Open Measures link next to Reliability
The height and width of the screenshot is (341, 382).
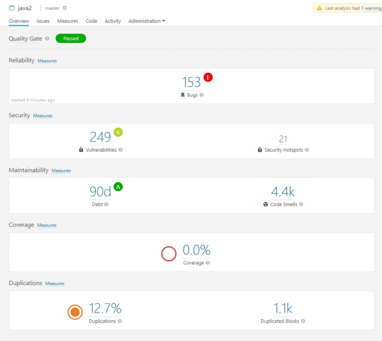(x=47, y=61)
